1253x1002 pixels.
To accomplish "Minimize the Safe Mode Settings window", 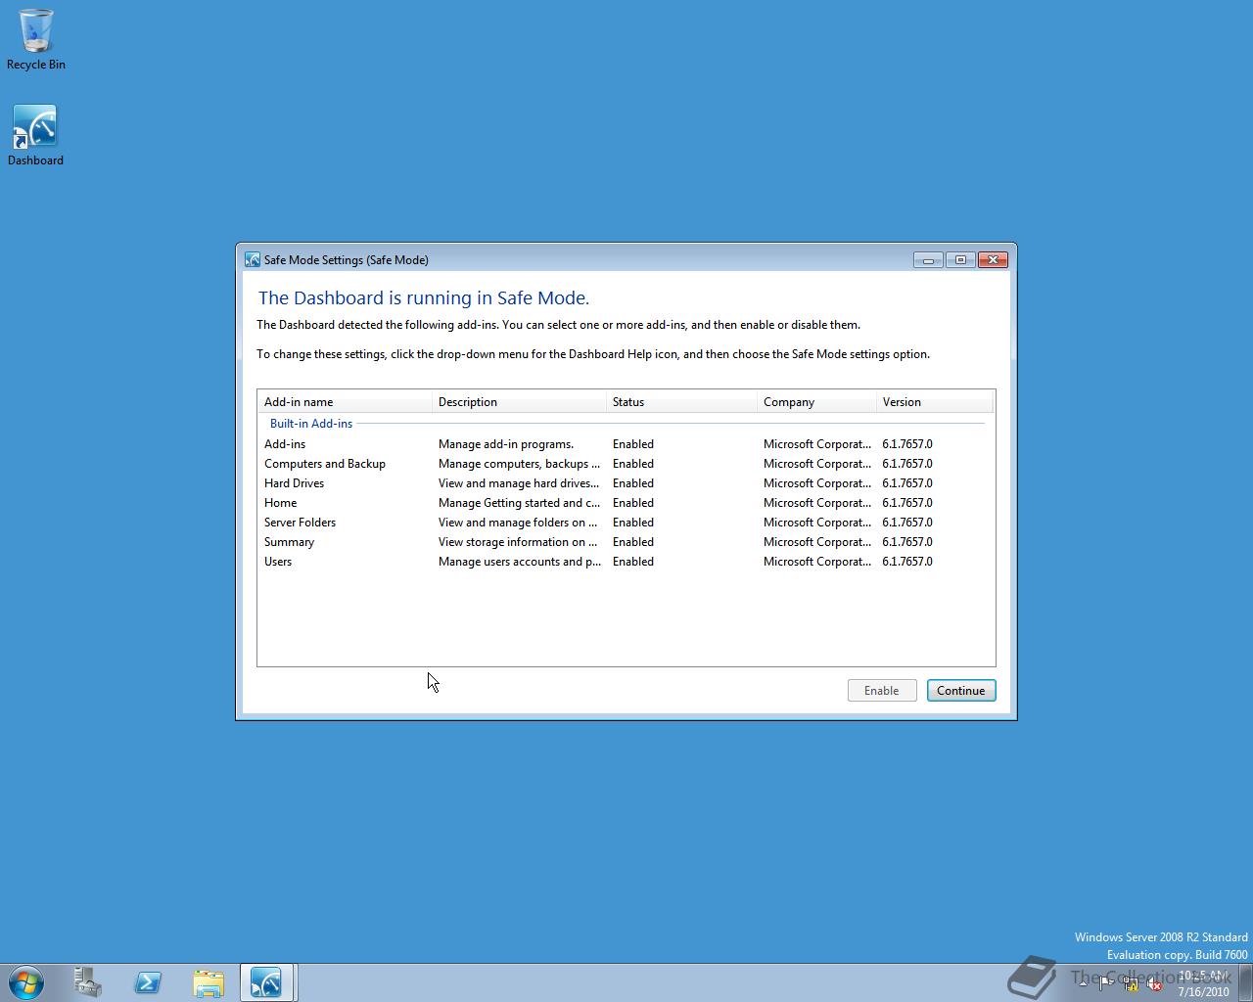I will point(928,259).
